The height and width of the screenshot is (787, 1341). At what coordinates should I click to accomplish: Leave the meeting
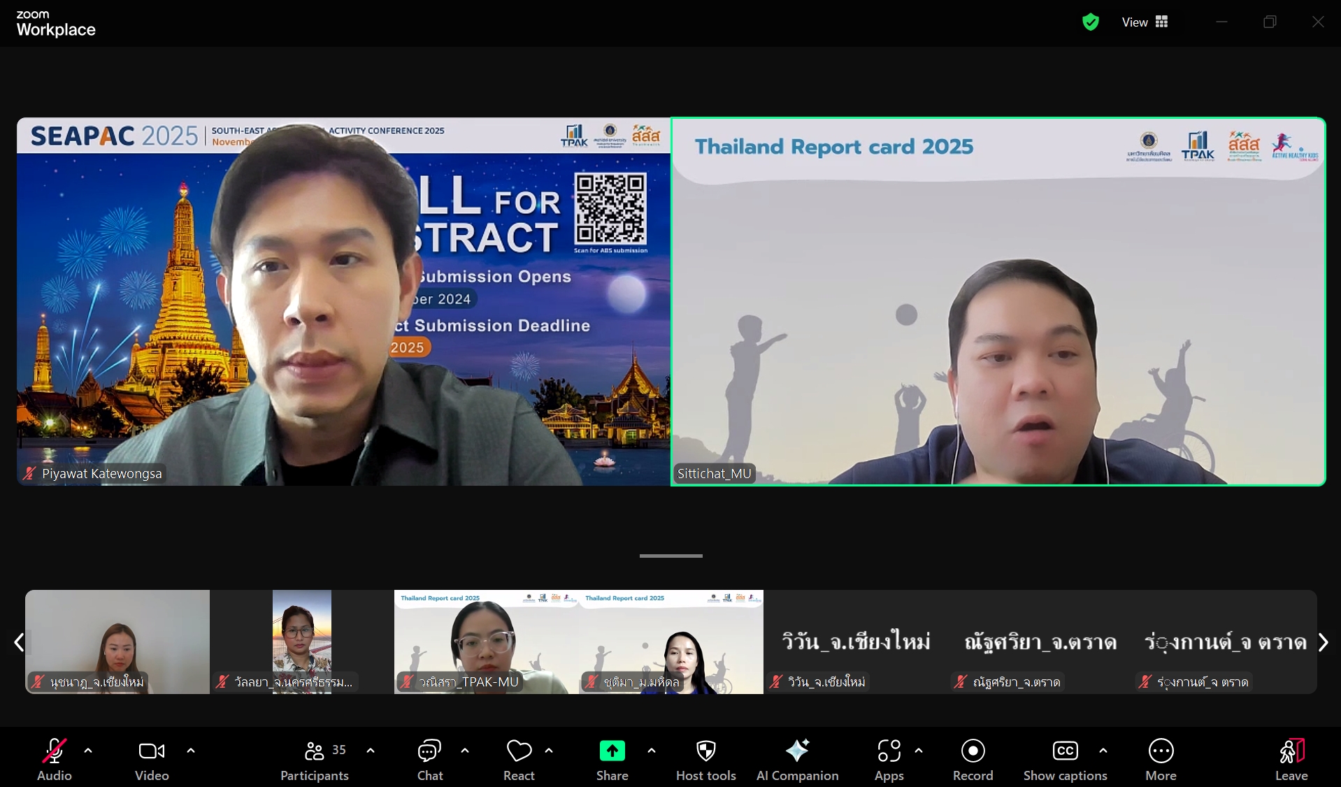point(1291,758)
